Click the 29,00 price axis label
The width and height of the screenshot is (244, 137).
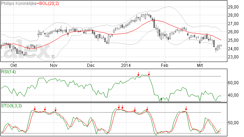tap(233, 7)
